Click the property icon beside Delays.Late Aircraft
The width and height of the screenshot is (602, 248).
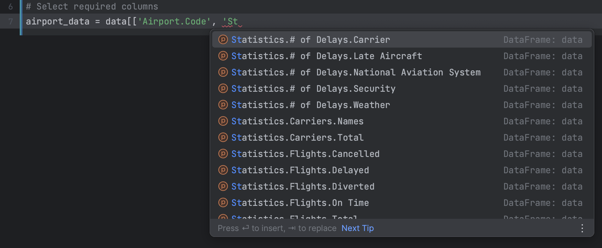tap(223, 56)
